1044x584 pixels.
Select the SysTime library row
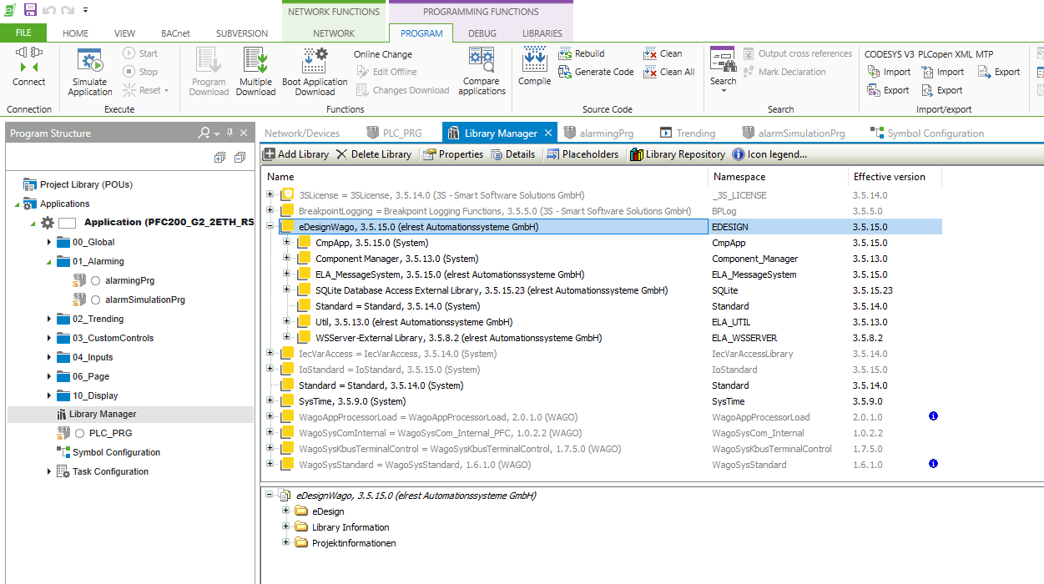coord(351,401)
